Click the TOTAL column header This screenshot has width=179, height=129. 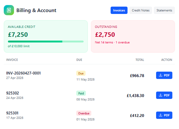tap(140, 60)
